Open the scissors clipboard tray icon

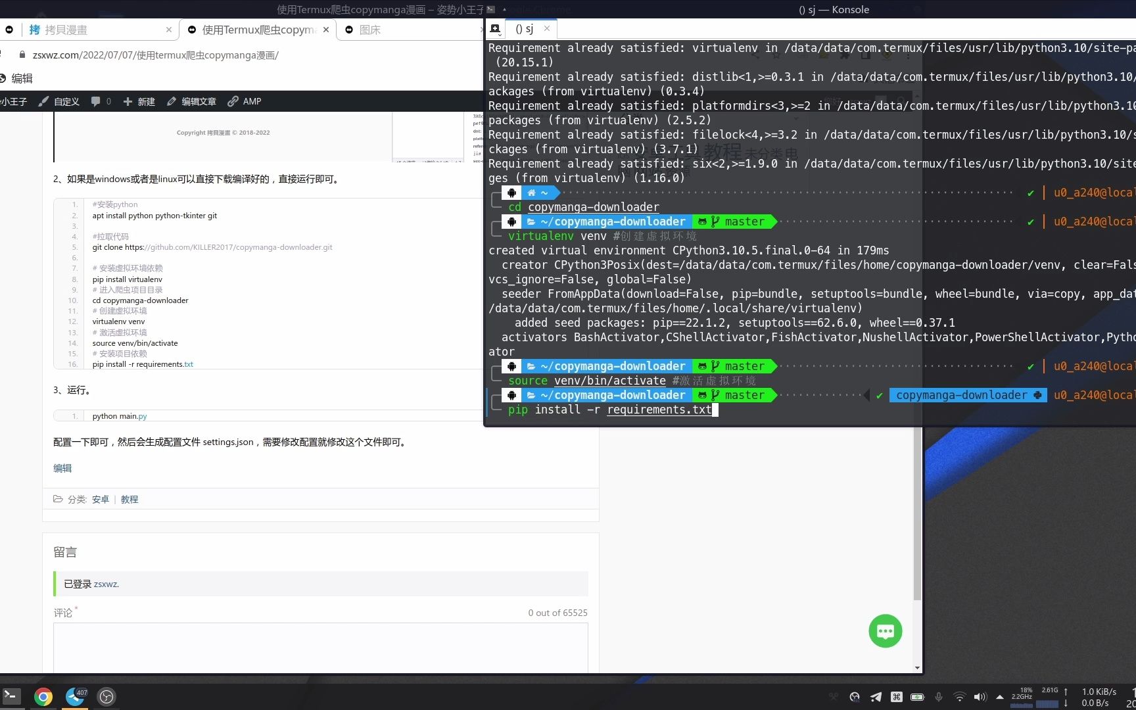(834, 697)
